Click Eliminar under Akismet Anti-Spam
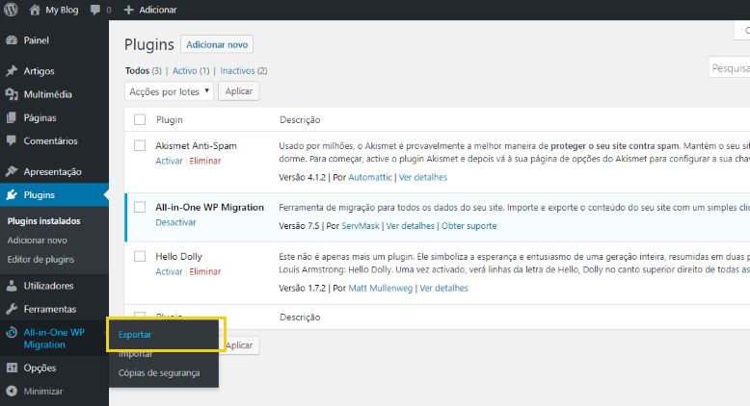750x406 pixels. 205,161
